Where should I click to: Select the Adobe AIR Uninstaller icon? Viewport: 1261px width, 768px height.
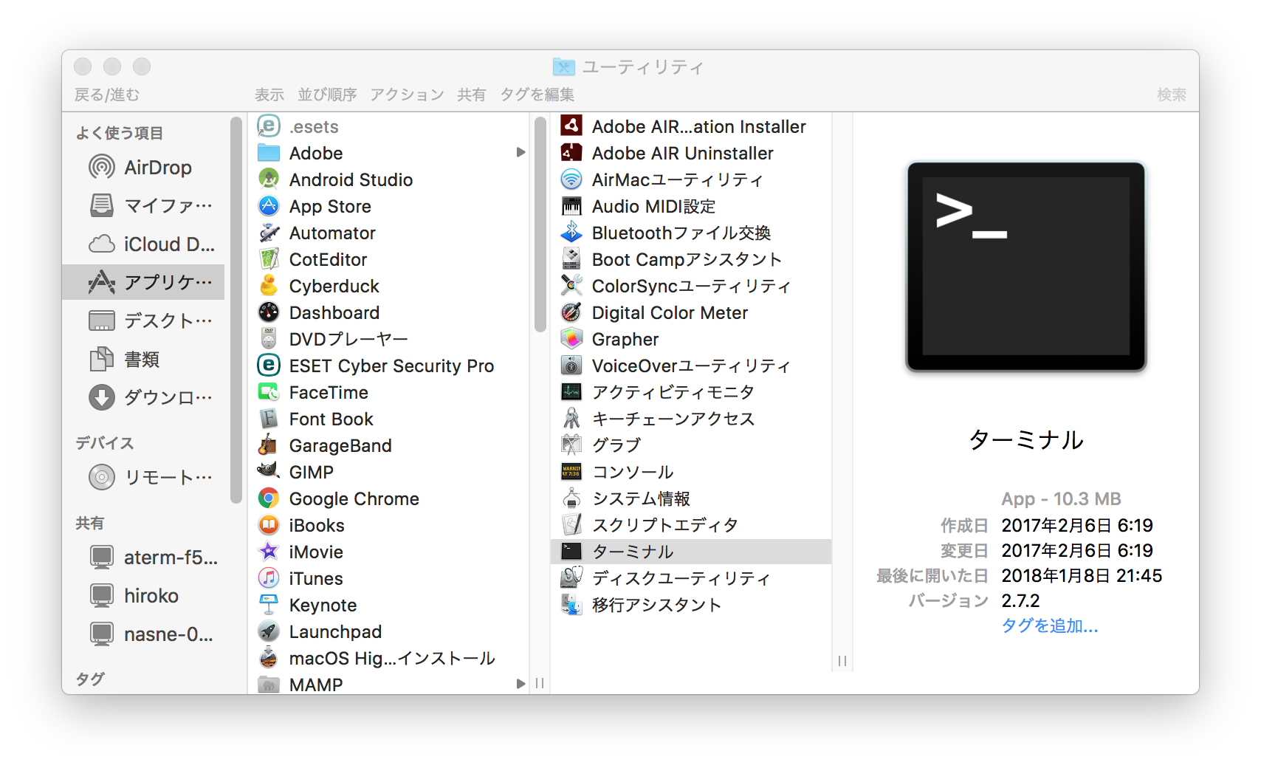pos(571,153)
